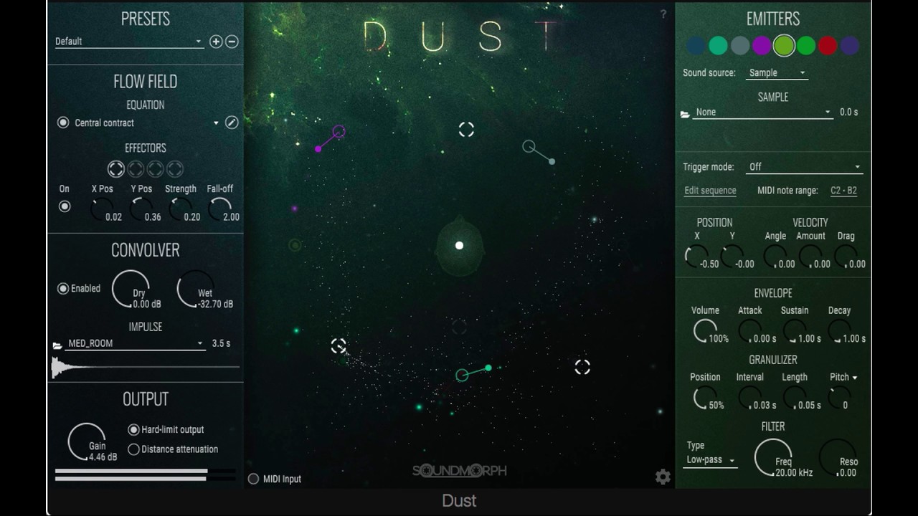Select the teal emitter
Screen dimensions: 918x516
(x=718, y=46)
